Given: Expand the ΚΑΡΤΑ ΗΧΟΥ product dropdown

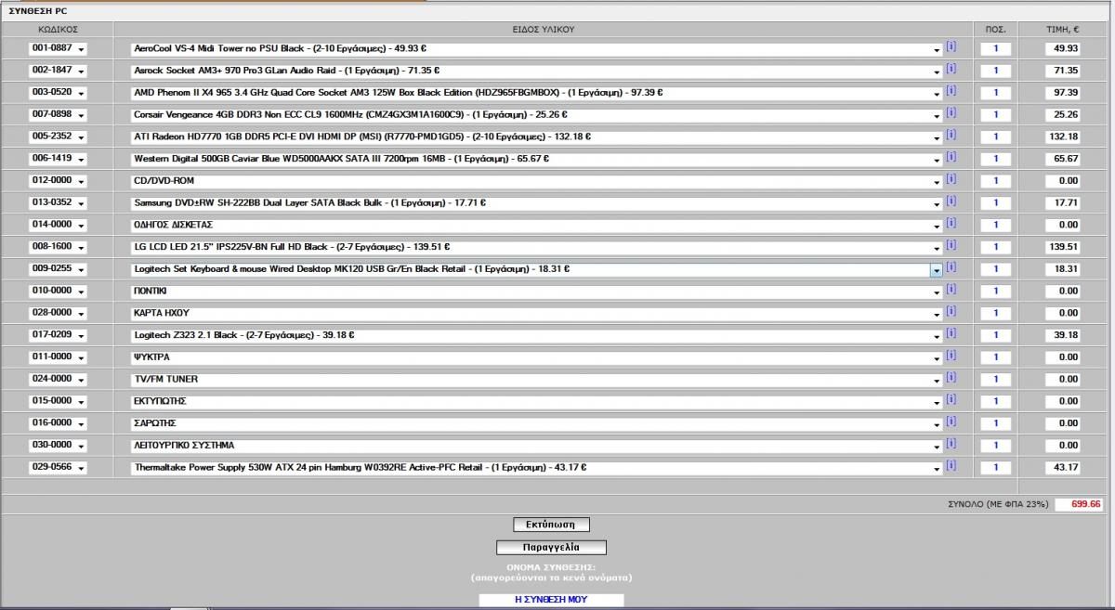Looking at the screenshot, I should coord(937,313).
